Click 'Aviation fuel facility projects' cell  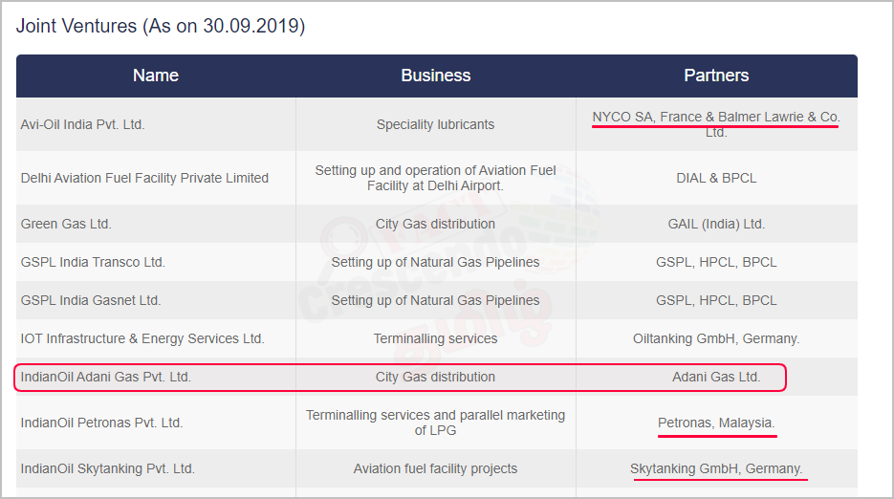tap(436, 468)
